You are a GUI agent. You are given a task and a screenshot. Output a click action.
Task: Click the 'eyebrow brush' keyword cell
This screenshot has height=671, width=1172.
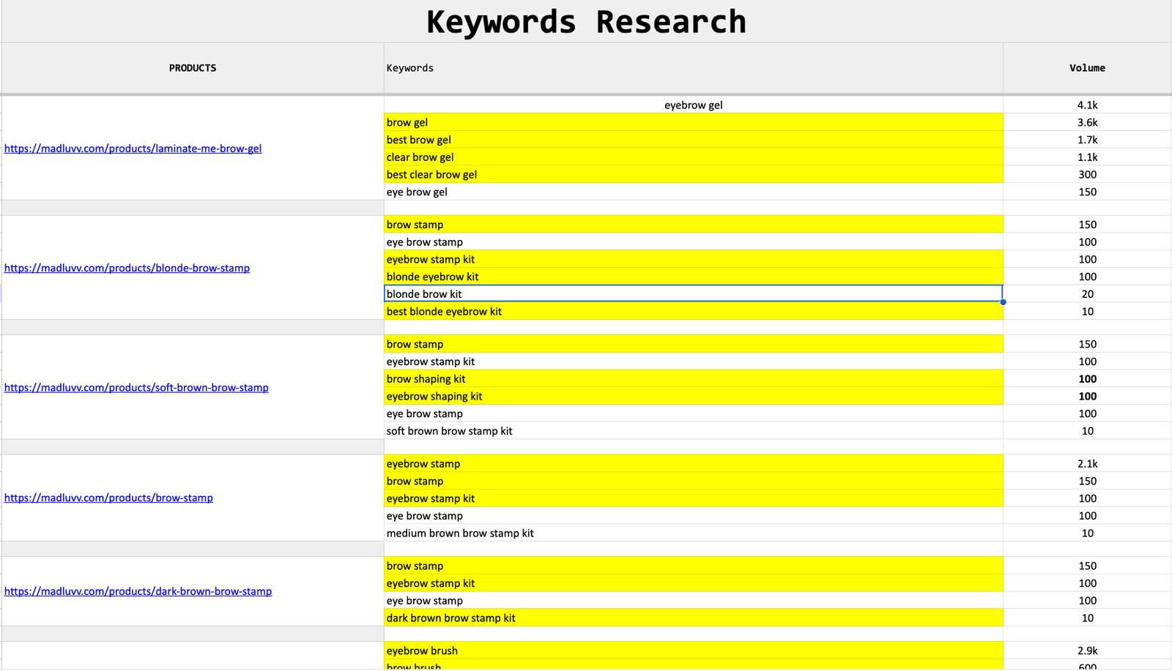click(693, 651)
